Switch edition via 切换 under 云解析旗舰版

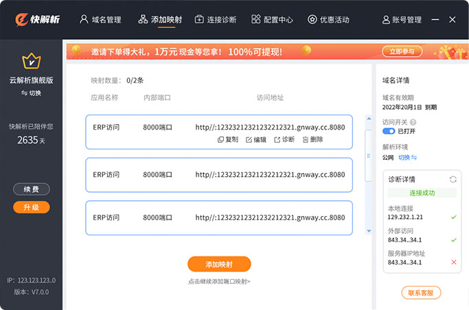pyautogui.click(x=31, y=93)
